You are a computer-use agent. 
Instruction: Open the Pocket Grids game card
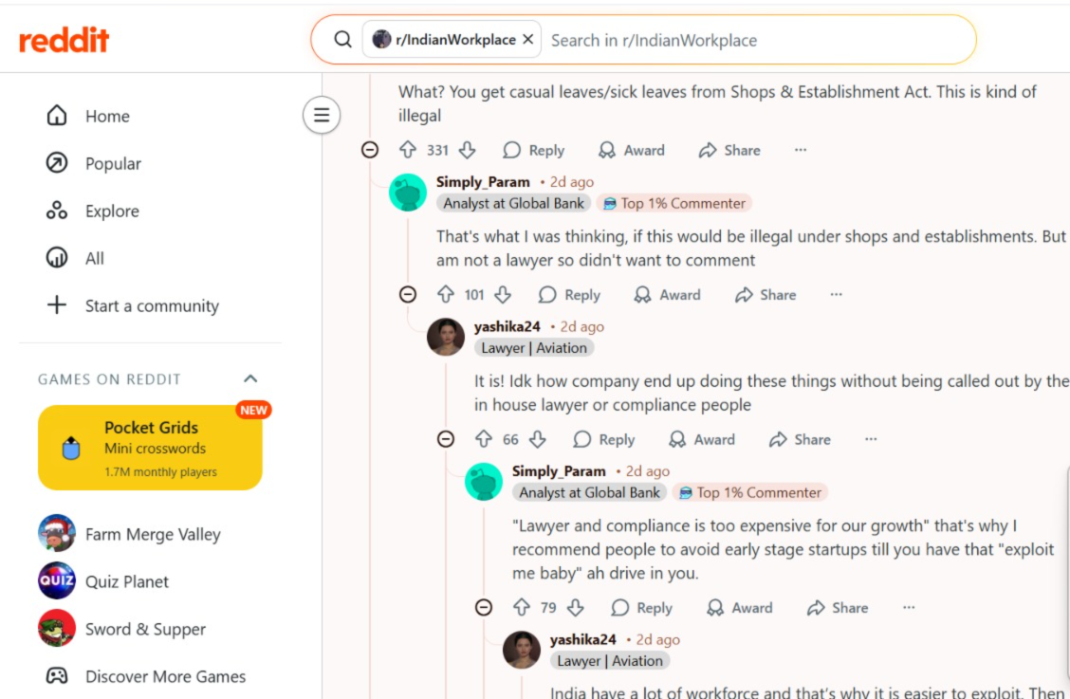coord(150,448)
